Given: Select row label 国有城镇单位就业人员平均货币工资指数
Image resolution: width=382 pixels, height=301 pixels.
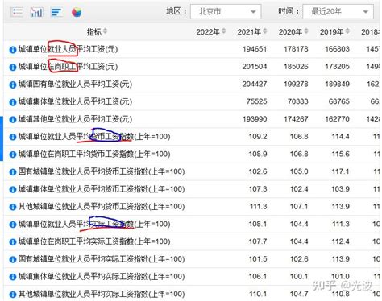Looking at the screenshot, I should (x=102, y=171).
